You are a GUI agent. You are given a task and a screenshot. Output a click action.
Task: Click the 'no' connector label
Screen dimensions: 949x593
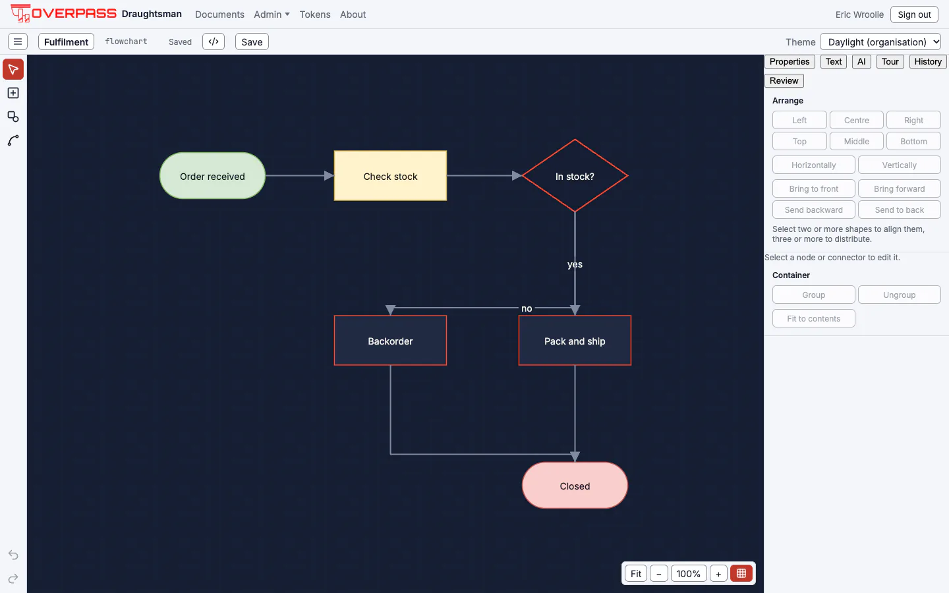point(527,308)
